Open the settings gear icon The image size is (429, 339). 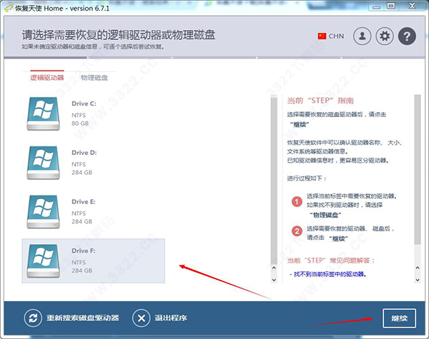[x=385, y=36]
